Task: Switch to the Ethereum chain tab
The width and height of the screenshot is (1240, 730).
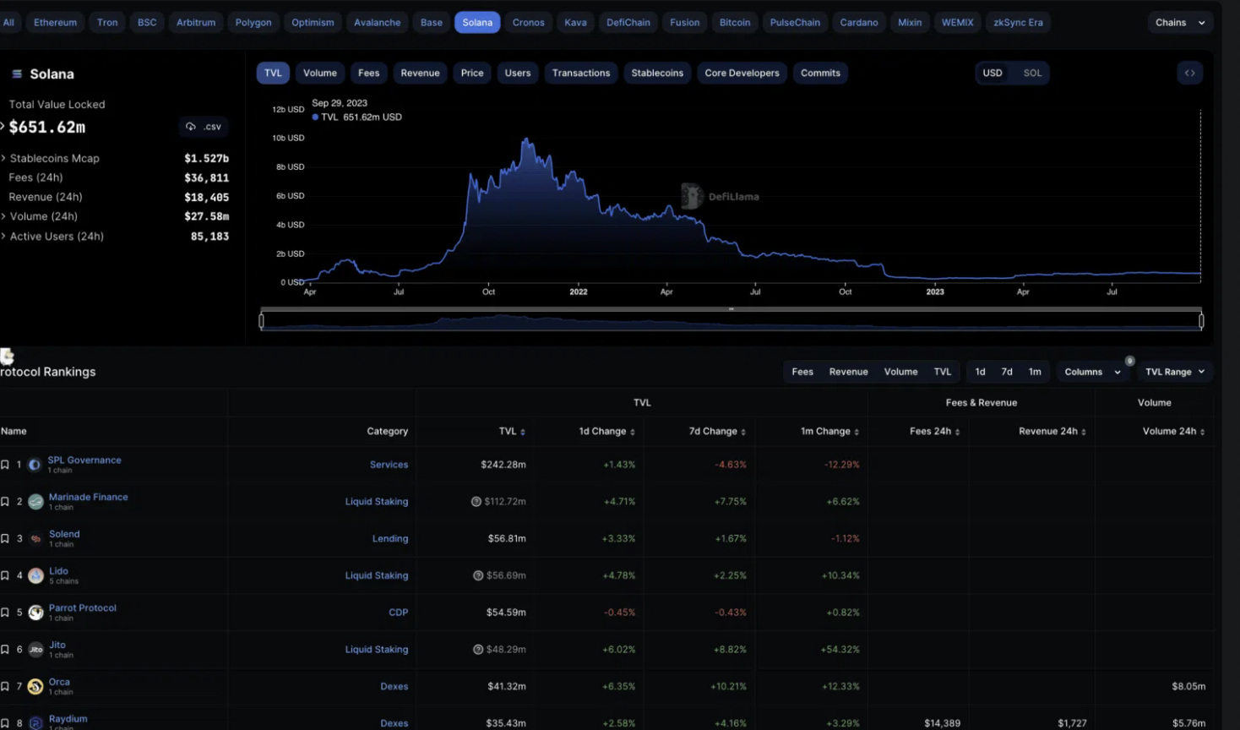Action: pyautogui.click(x=56, y=23)
